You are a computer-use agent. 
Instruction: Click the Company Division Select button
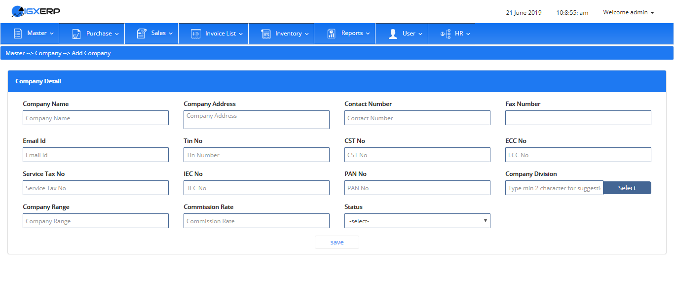tap(627, 188)
